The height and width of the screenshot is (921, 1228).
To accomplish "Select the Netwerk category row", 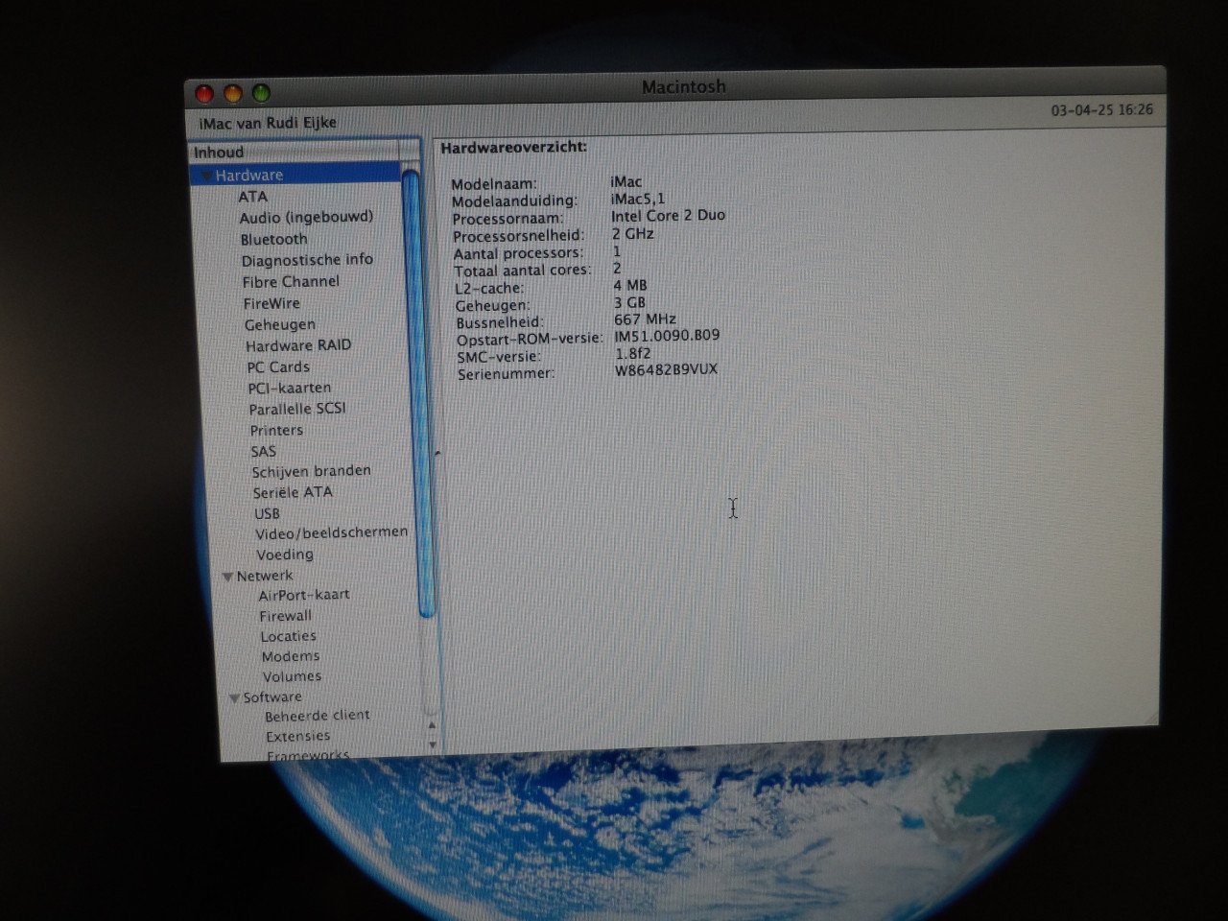I will pos(265,577).
